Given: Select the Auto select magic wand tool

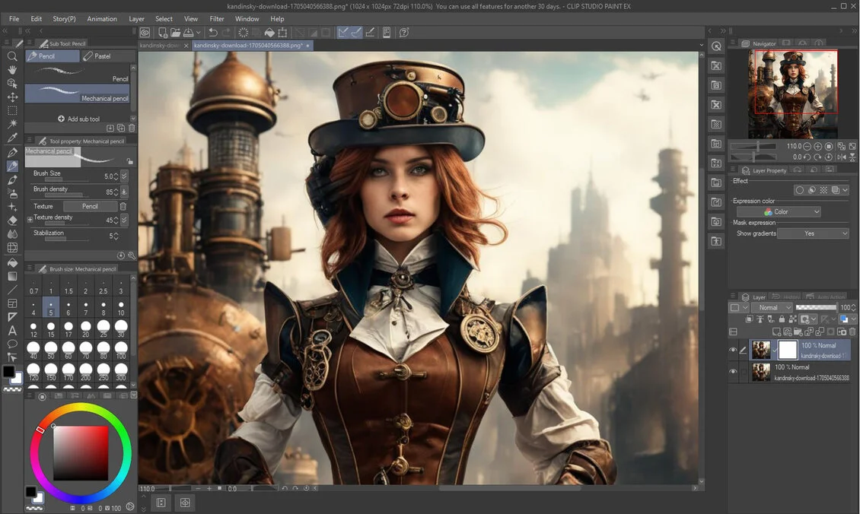Looking at the screenshot, I should [12, 125].
